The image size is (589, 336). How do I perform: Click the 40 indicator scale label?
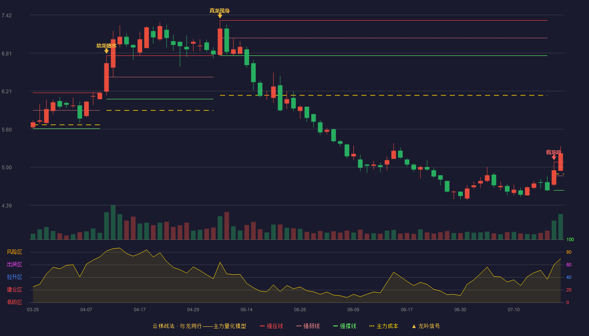click(x=569, y=277)
